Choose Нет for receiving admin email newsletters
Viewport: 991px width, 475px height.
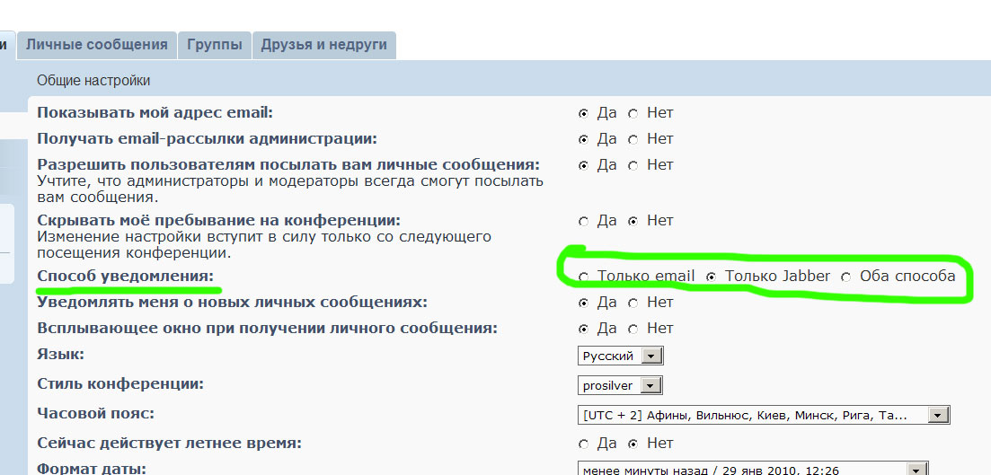(x=633, y=140)
